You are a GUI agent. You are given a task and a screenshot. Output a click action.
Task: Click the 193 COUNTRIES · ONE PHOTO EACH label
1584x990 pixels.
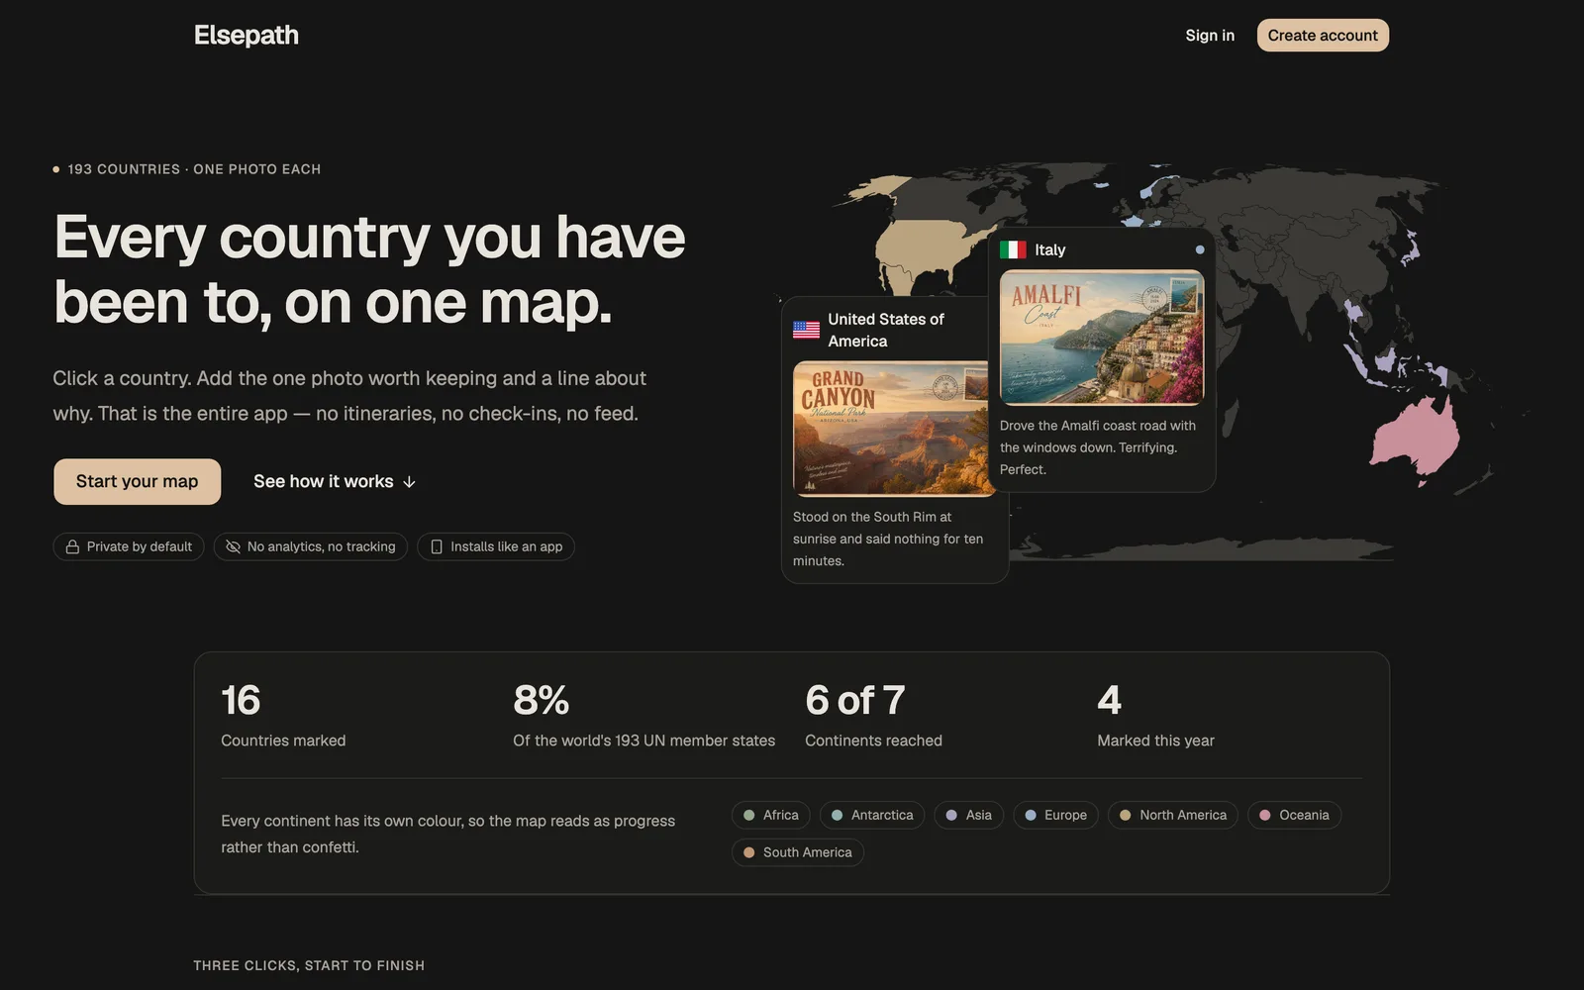pos(194,169)
